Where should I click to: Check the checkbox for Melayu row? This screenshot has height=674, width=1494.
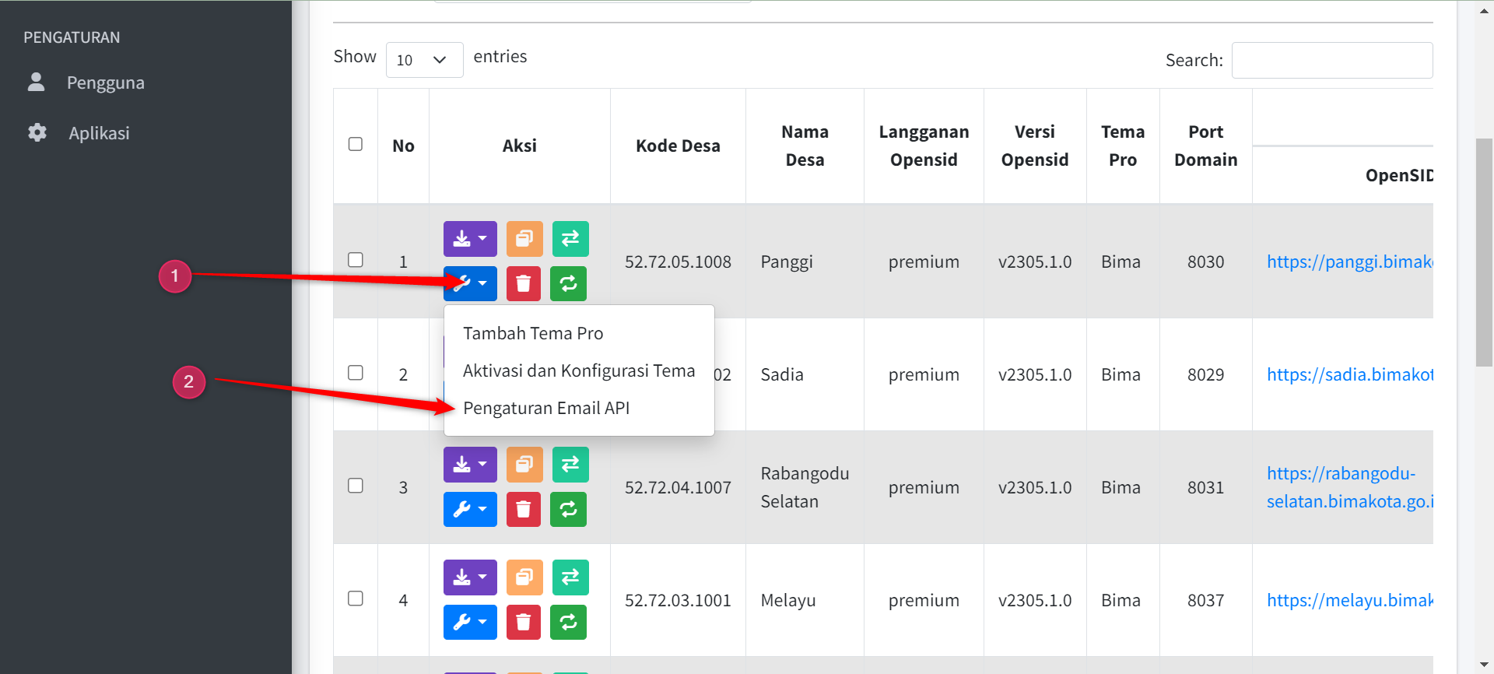coord(356,598)
